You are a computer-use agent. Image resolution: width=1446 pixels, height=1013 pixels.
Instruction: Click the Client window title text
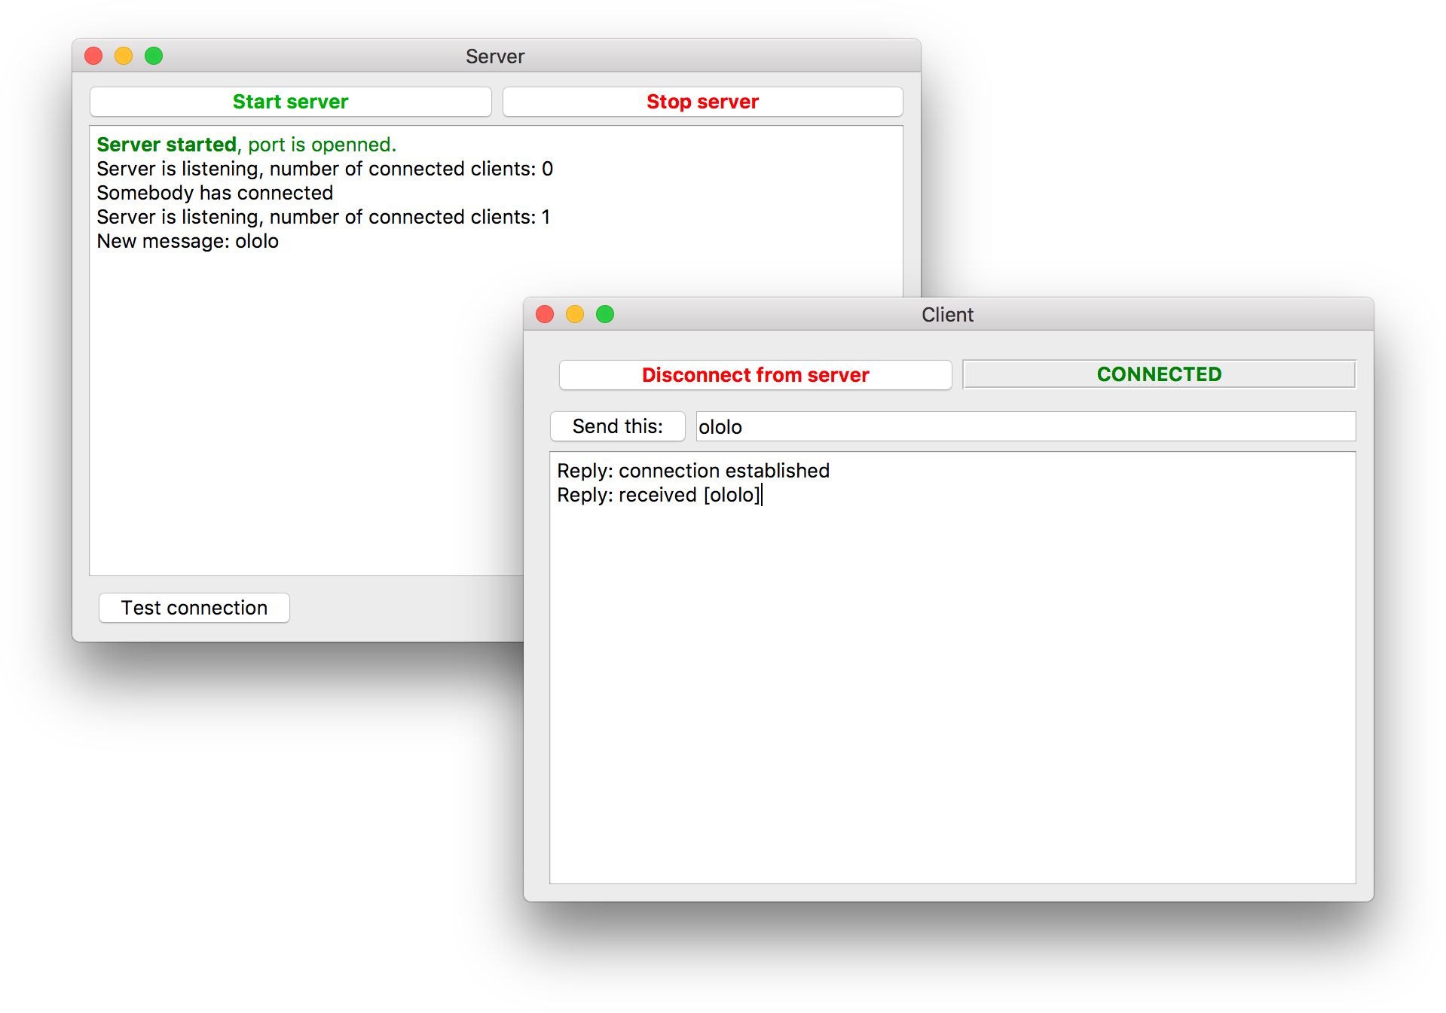click(x=947, y=315)
